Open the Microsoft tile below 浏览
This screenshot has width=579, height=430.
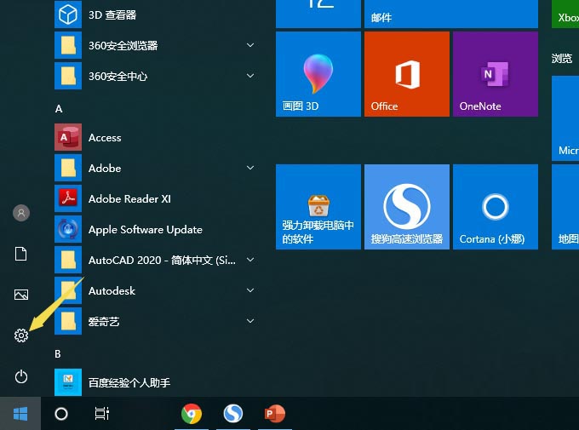[x=565, y=118]
